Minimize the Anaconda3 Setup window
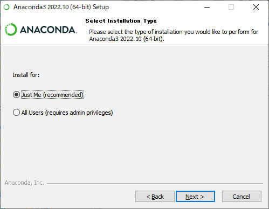The image size is (269, 209). 207,7
